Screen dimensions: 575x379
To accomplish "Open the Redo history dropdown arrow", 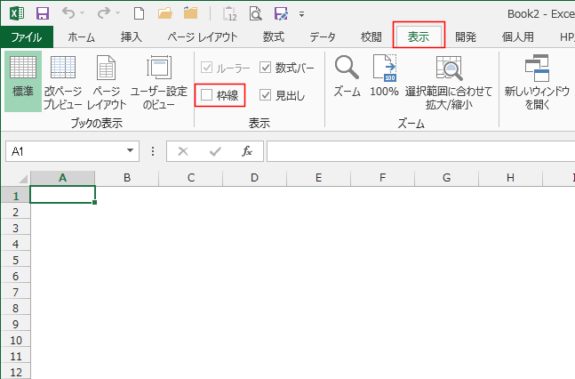I will pyautogui.click(x=117, y=13).
